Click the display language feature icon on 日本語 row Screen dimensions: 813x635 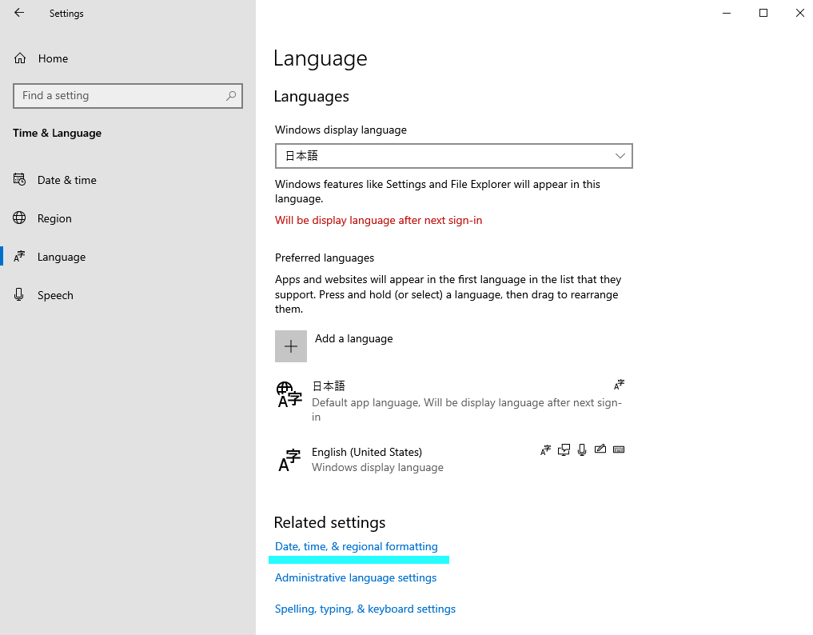619,385
